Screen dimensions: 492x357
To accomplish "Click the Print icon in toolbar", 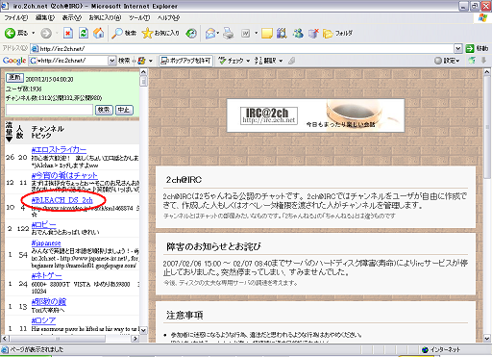I will tap(229, 33).
